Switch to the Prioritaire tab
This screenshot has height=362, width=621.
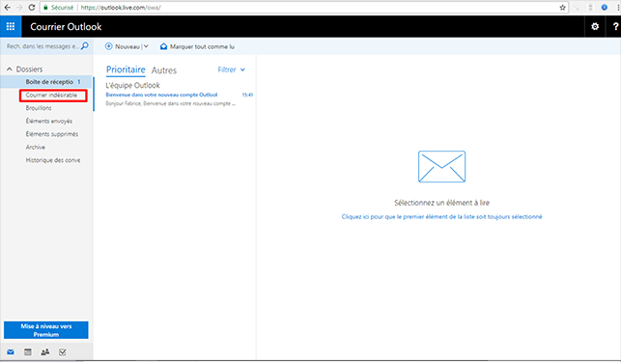click(x=126, y=70)
